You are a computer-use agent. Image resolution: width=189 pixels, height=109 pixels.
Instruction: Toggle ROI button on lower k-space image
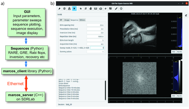click(174, 96)
